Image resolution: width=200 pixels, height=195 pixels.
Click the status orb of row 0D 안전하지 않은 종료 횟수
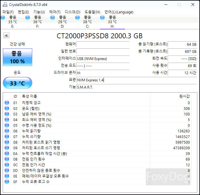pos(7,170)
